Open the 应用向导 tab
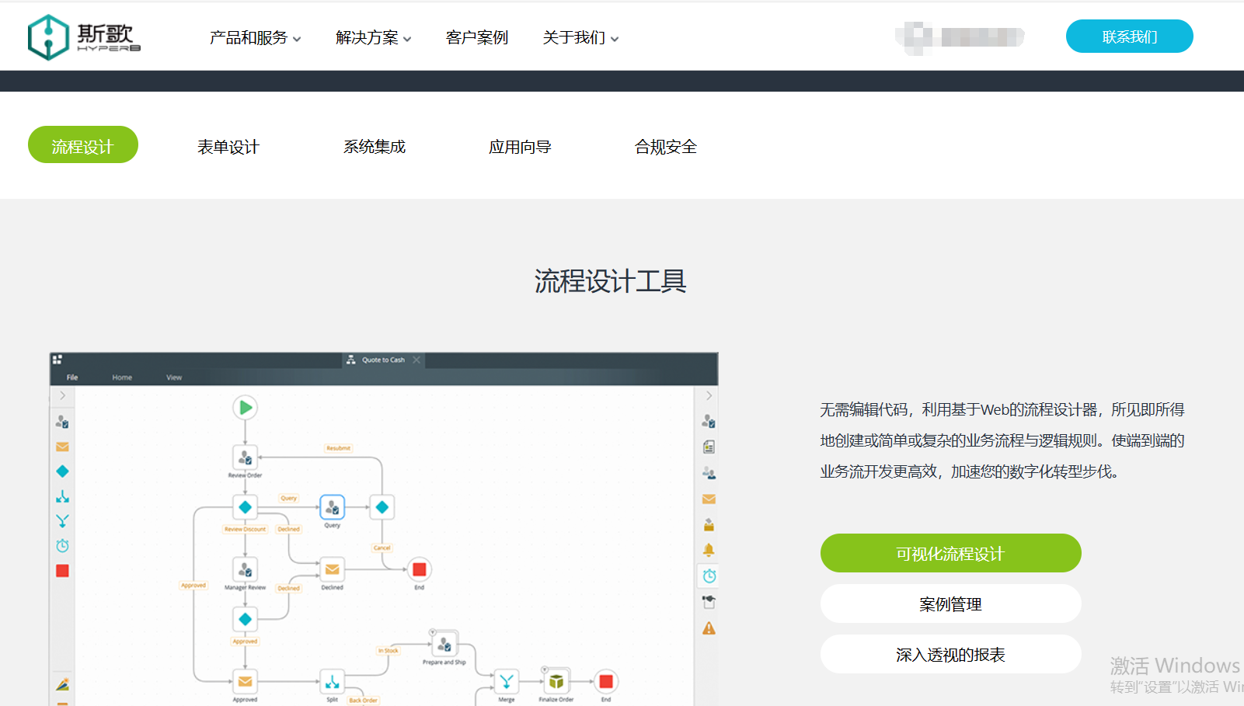 pos(521,146)
